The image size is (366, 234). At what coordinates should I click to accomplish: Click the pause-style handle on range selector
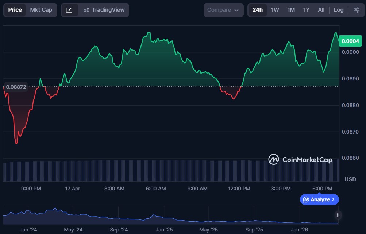pyautogui.click(x=338, y=215)
